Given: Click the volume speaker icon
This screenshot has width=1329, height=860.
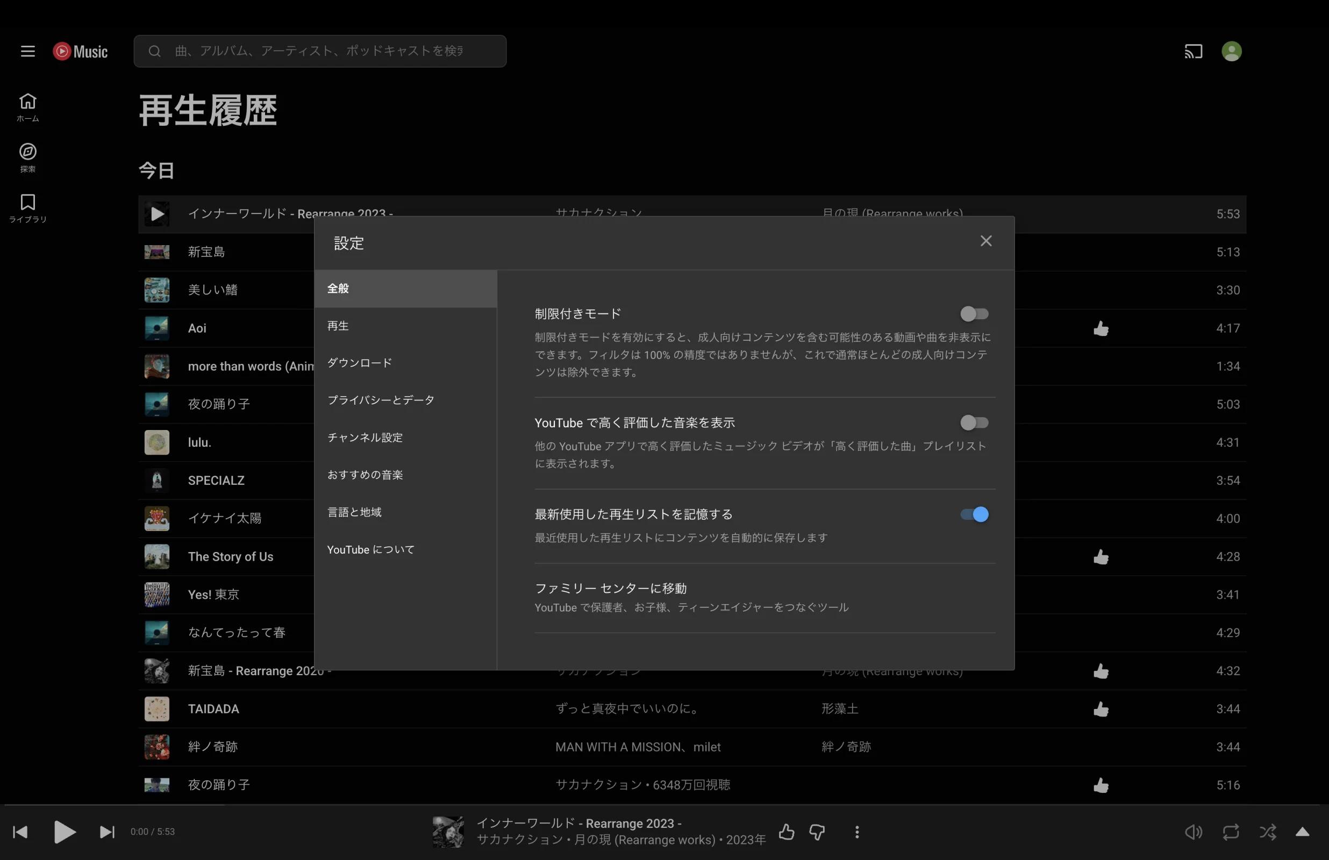Looking at the screenshot, I should (x=1193, y=832).
